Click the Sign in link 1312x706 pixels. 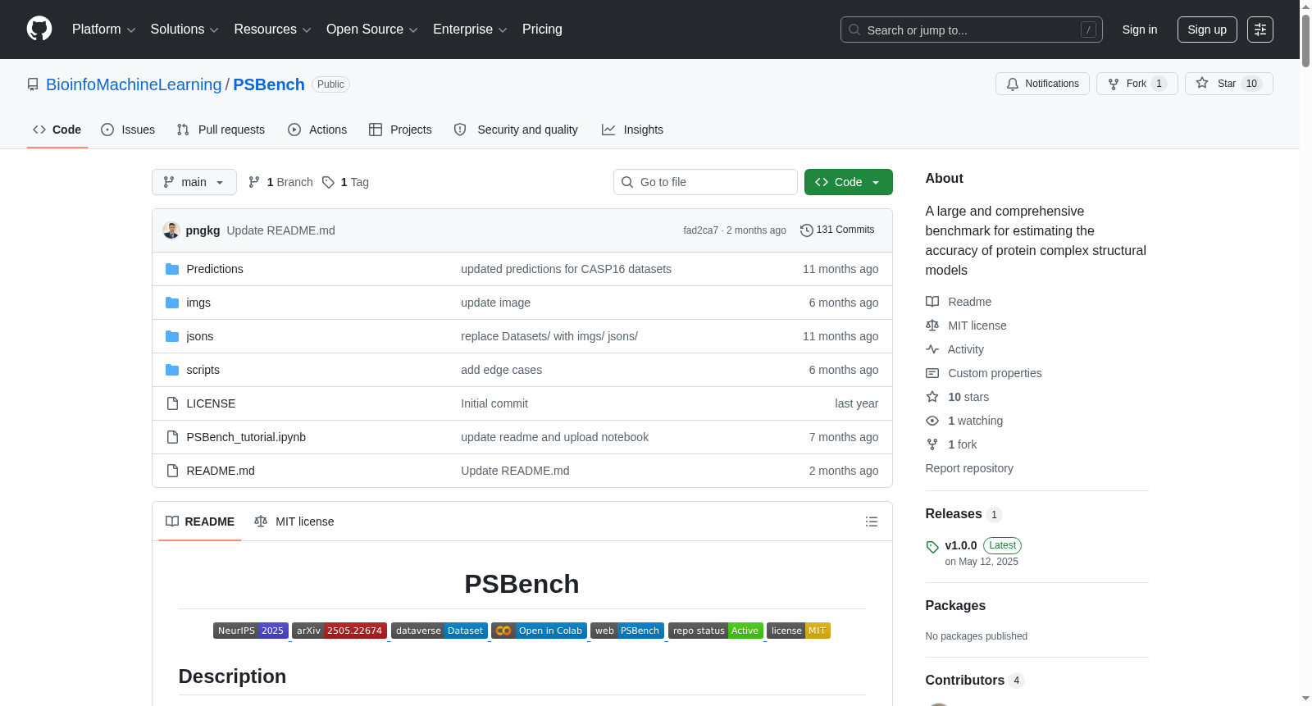(x=1140, y=30)
